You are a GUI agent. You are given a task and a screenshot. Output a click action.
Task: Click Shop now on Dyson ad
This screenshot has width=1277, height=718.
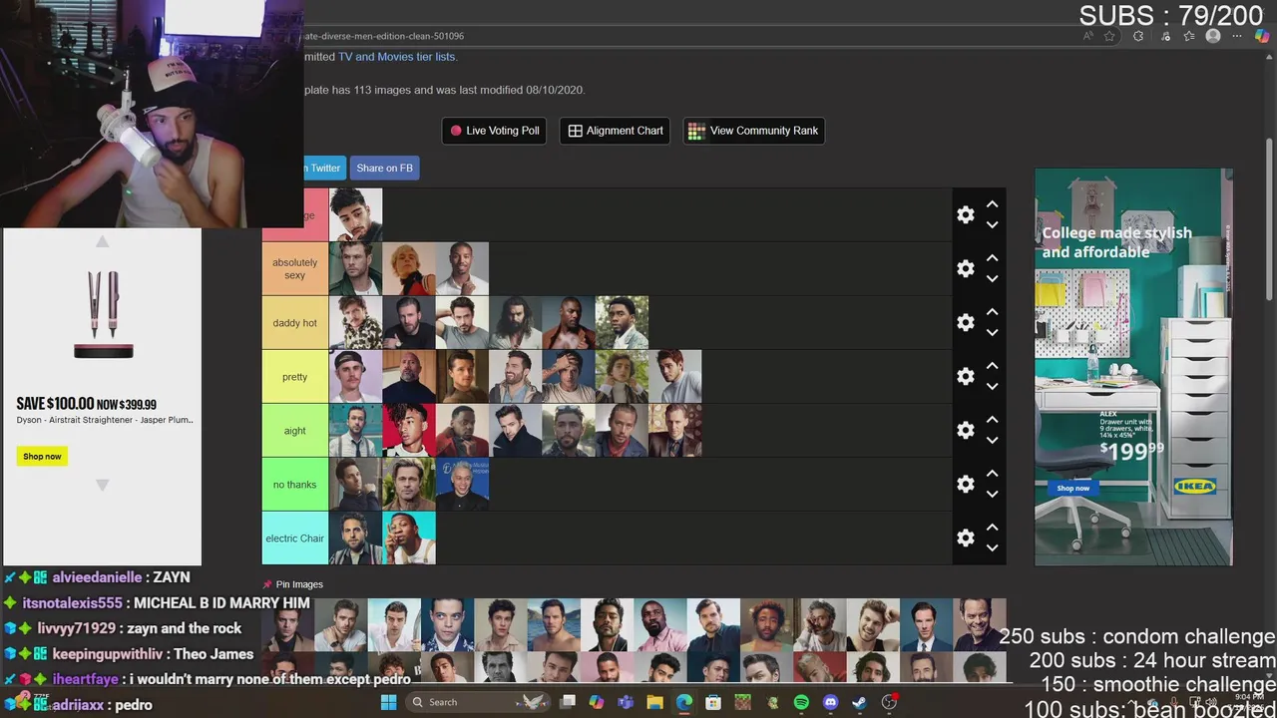(42, 456)
